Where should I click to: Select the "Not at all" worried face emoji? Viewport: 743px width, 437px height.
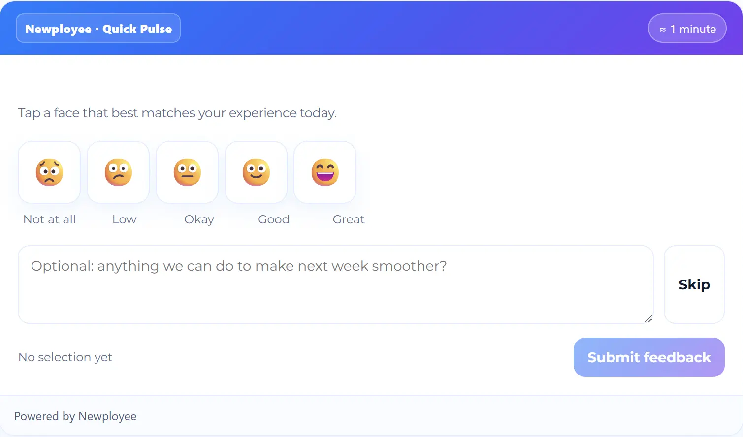click(x=49, y=172)
